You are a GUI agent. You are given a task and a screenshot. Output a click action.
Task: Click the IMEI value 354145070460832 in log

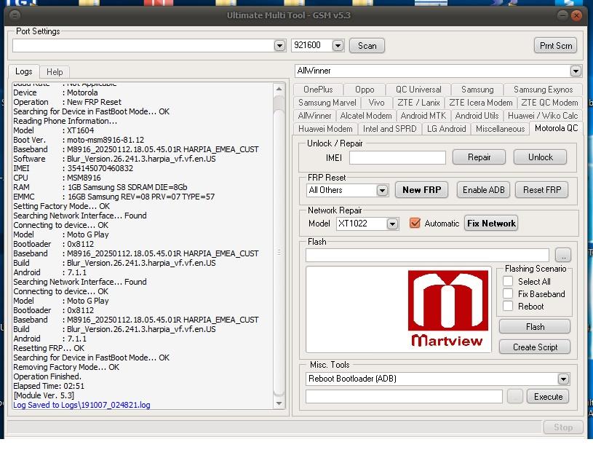100,168
